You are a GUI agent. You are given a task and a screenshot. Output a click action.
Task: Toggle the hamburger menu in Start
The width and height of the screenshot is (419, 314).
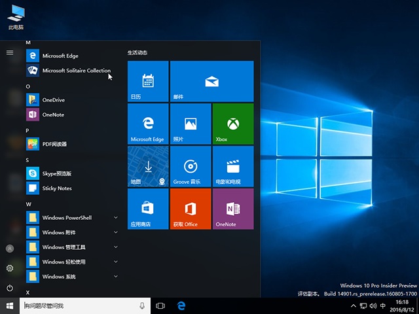pos(10,52)
